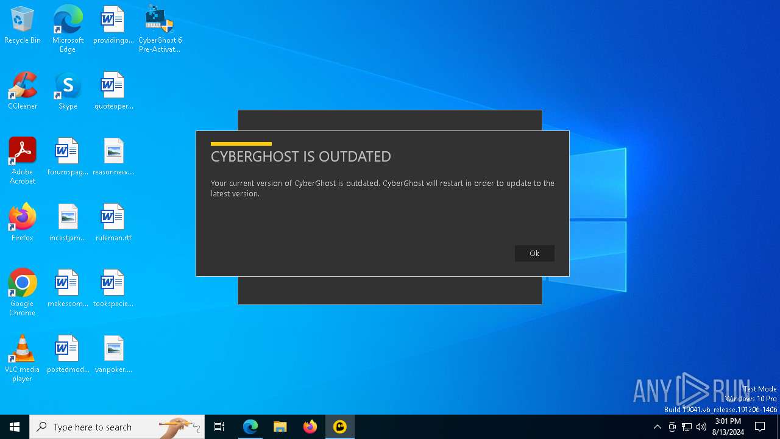Select postedmod... Word document icon
The width and height of the screenshot is (780, 439).
(x=68, y=355)
